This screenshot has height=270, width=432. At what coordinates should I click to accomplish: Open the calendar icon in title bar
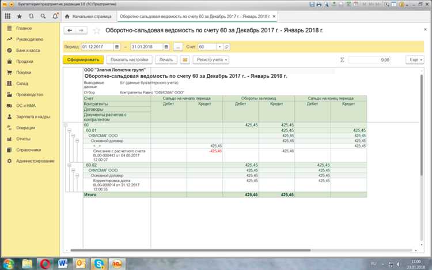click(356, 5)
